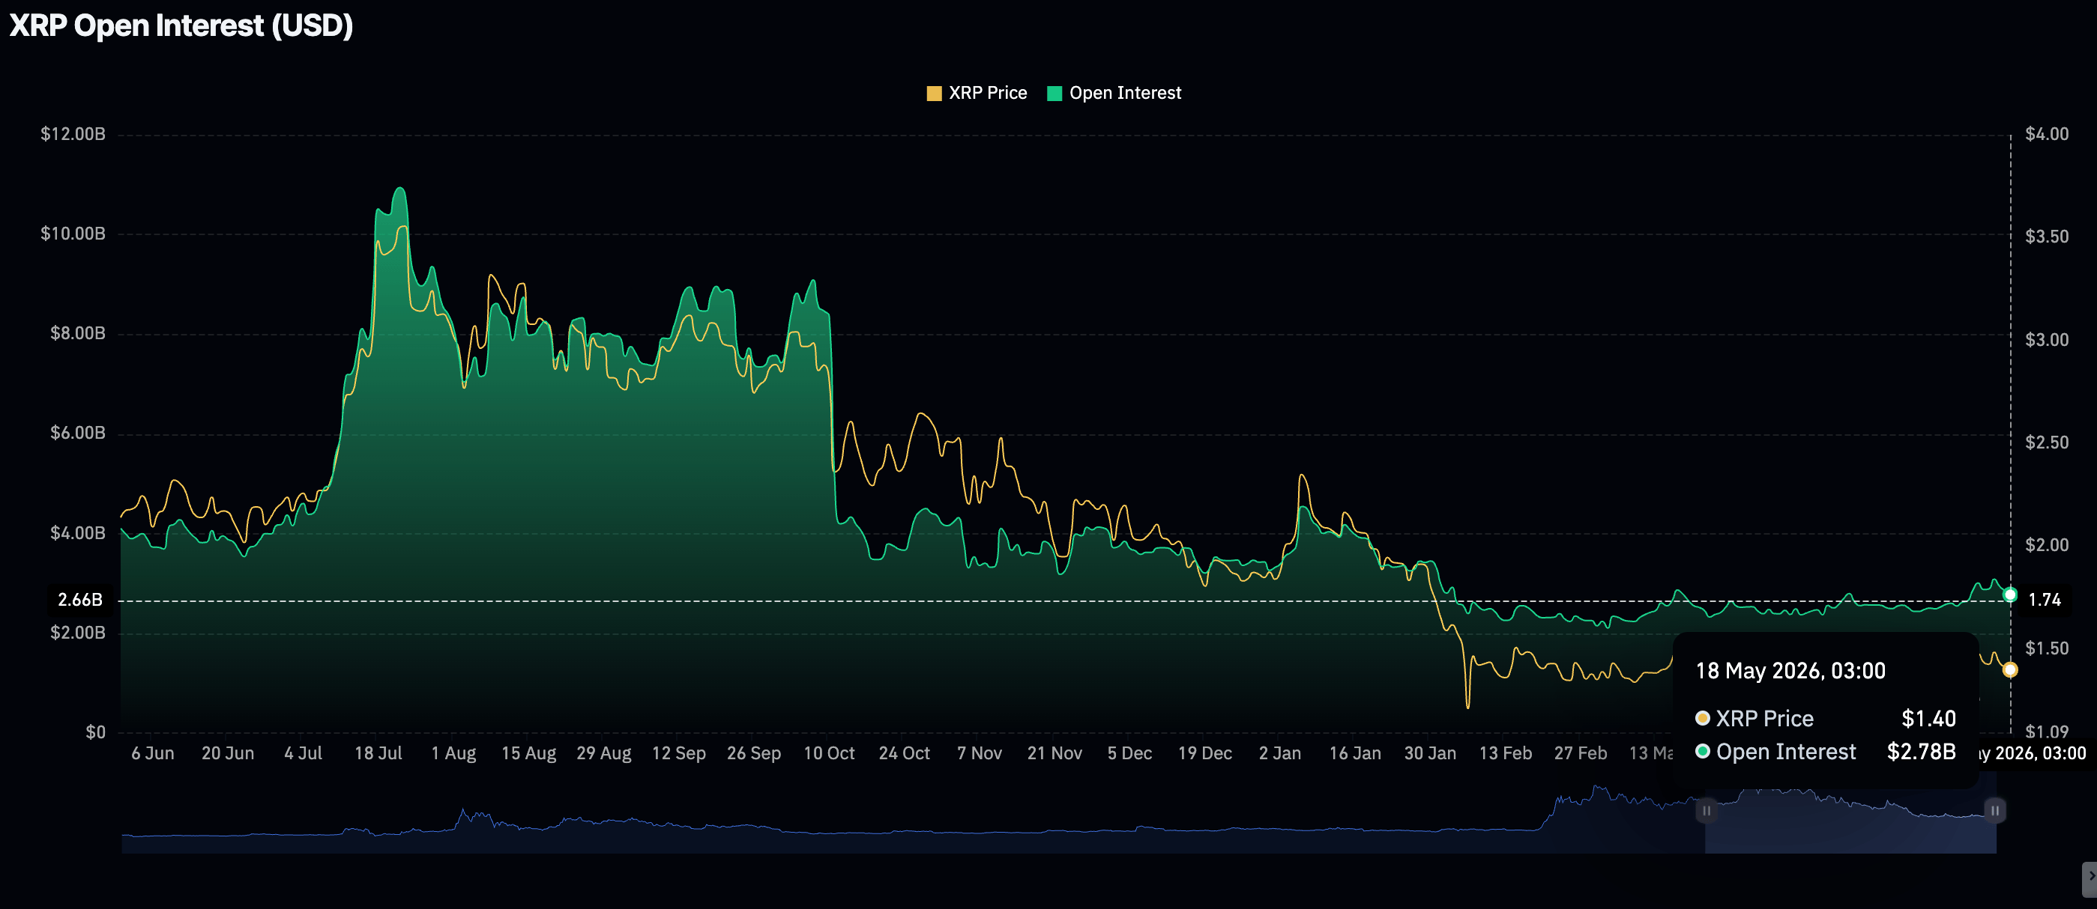Image resolution: width=2097 pixels, height=909 pixels.
Task: Click the 5 Dec date axis label
Action: (1130, 754)
